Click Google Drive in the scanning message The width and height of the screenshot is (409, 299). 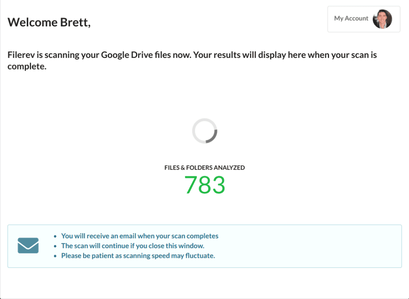pyautogui.click(x=127, y=55)
